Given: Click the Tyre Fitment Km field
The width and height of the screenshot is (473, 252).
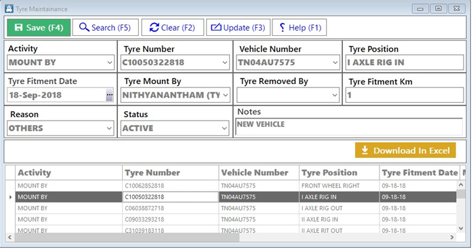Looking at the screenshot, I should tap(405, 96).
